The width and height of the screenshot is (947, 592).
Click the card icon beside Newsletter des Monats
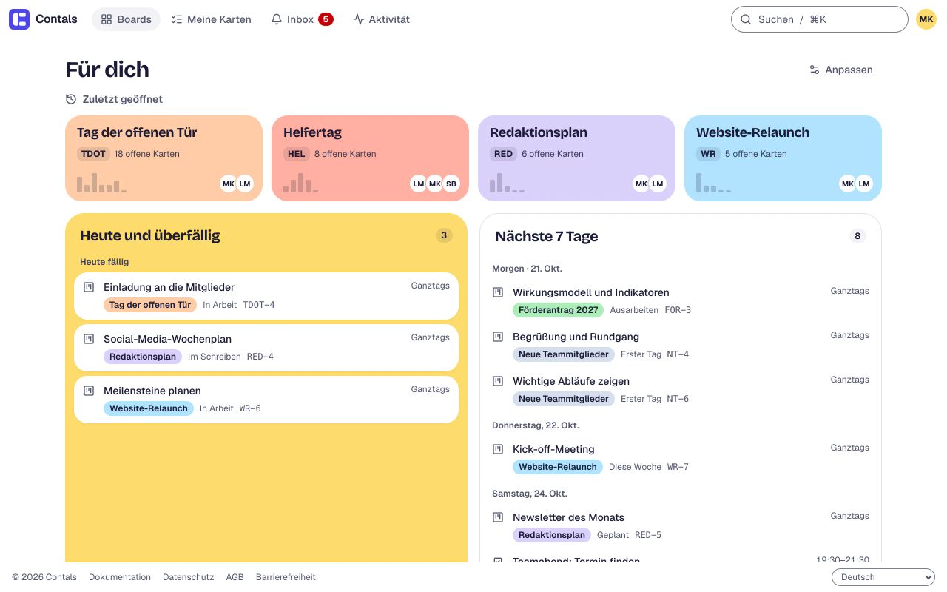coord(498,517)
